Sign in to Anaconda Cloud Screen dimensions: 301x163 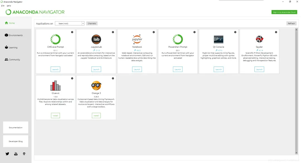284,12
